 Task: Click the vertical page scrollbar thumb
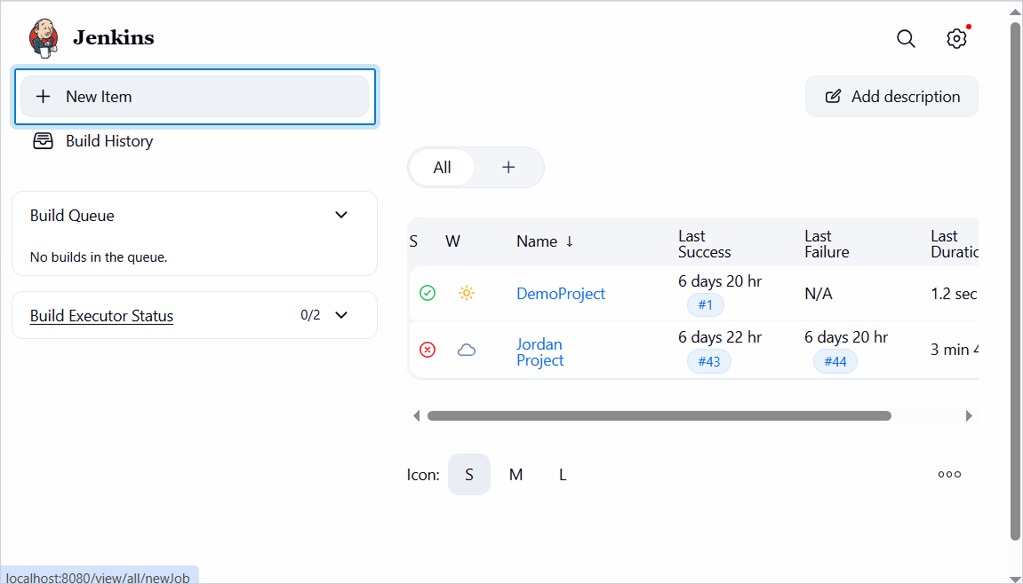[1015, 280]
